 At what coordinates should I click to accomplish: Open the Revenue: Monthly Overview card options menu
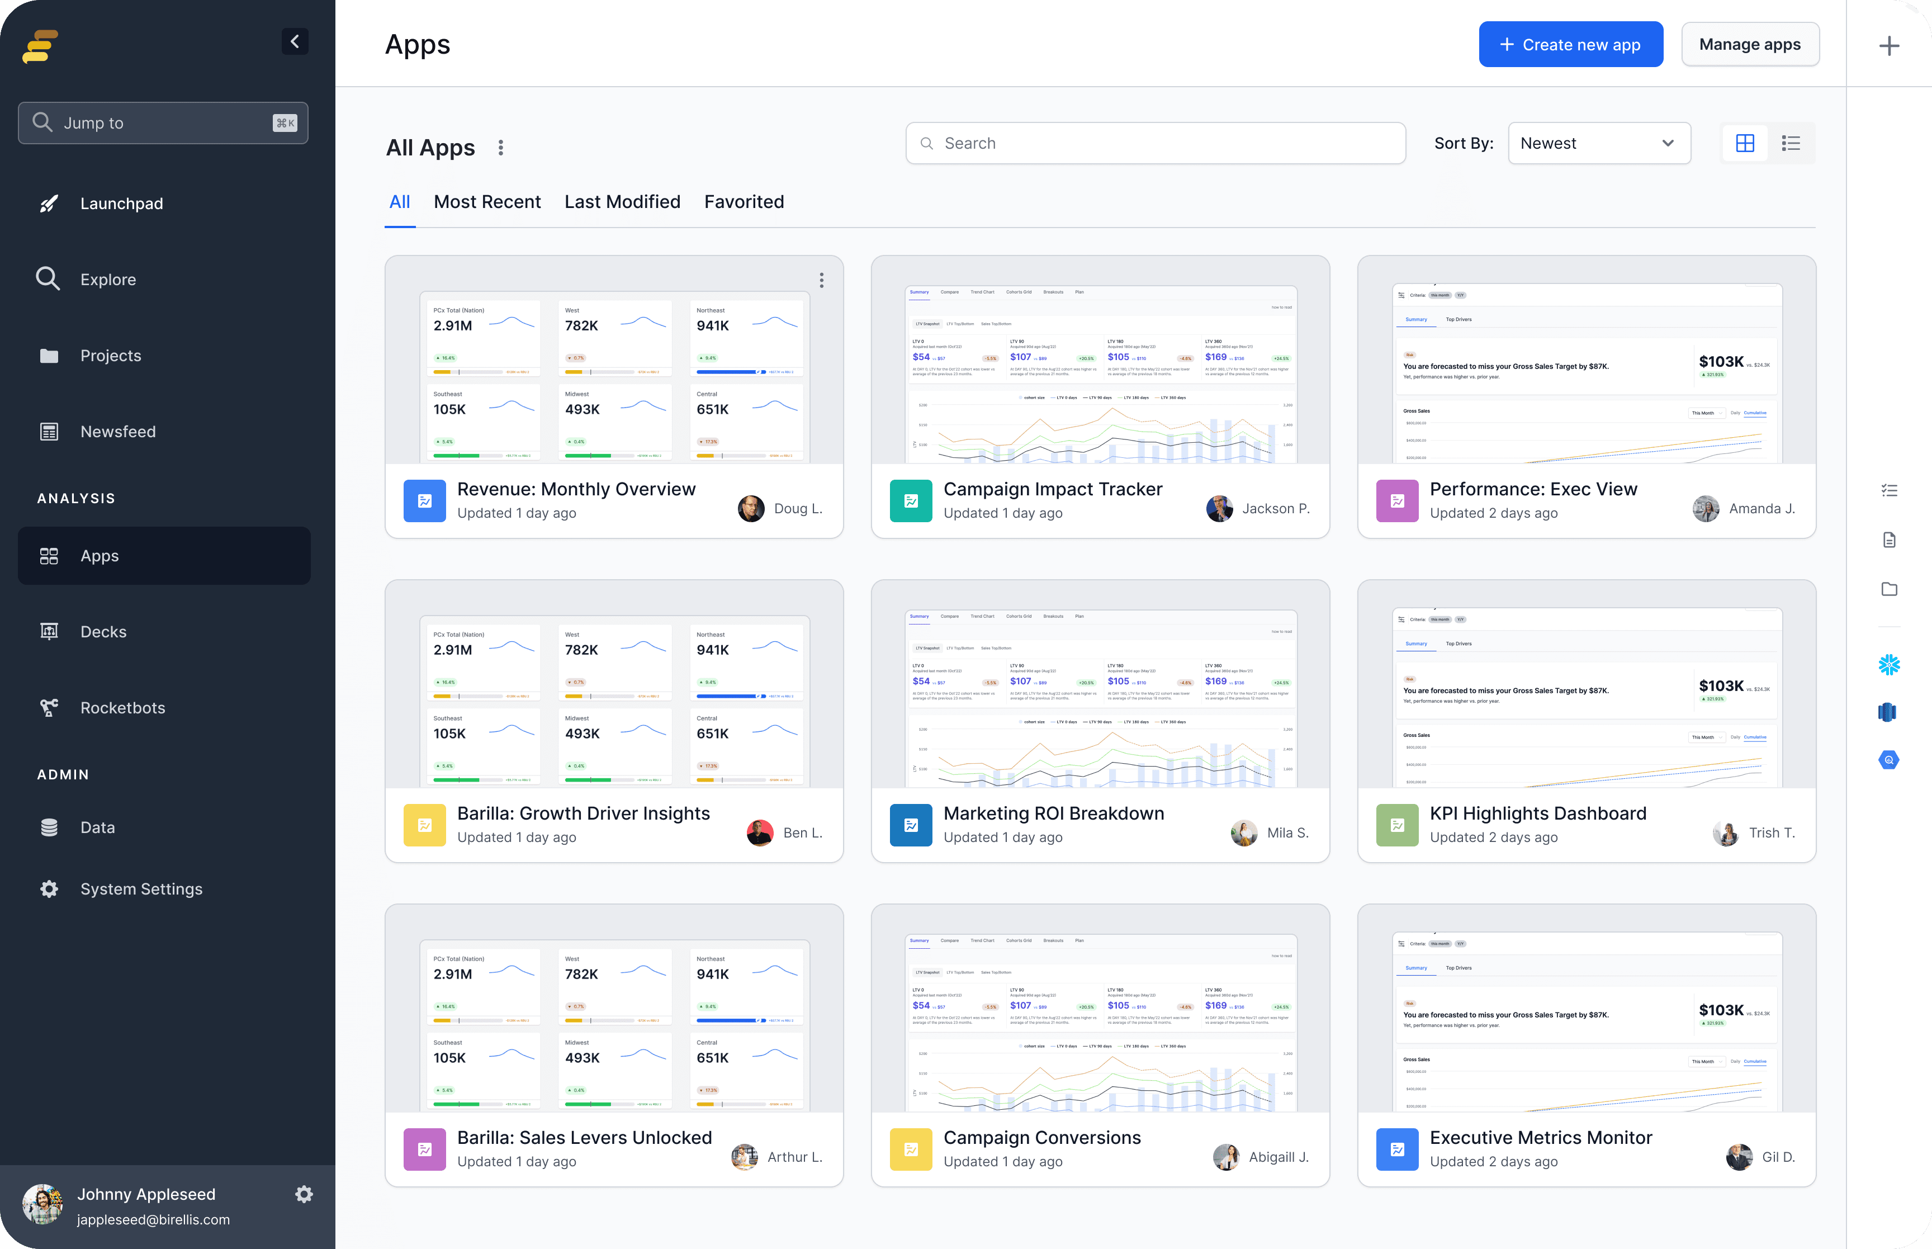pyautogui.click(x=821, y=280)
